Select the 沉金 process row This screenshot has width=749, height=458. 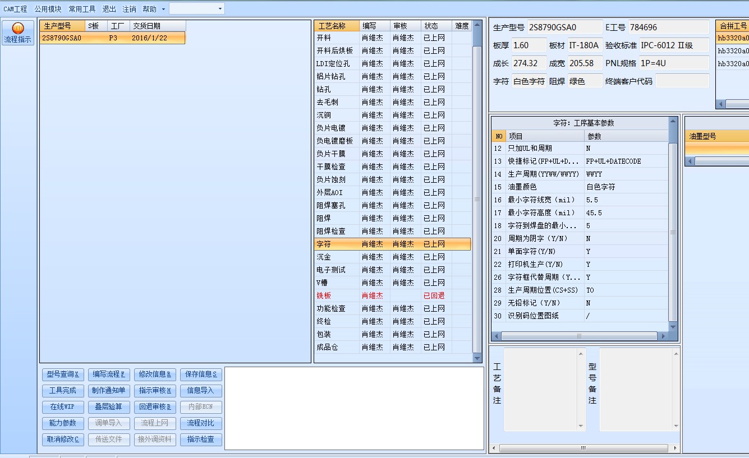[x=393, y=257]
